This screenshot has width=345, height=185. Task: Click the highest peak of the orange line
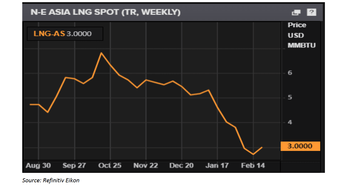click(x=101, y=53)
